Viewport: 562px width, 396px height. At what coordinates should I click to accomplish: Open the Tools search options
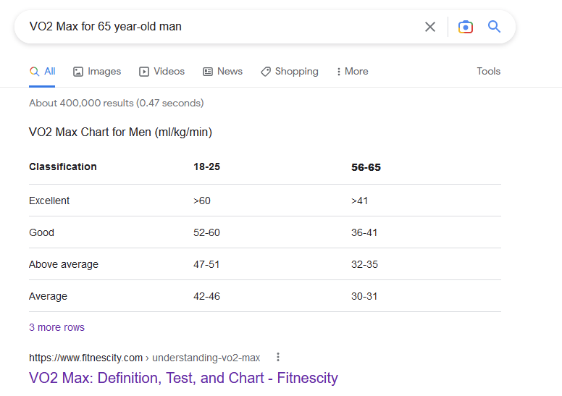point(488,71)
